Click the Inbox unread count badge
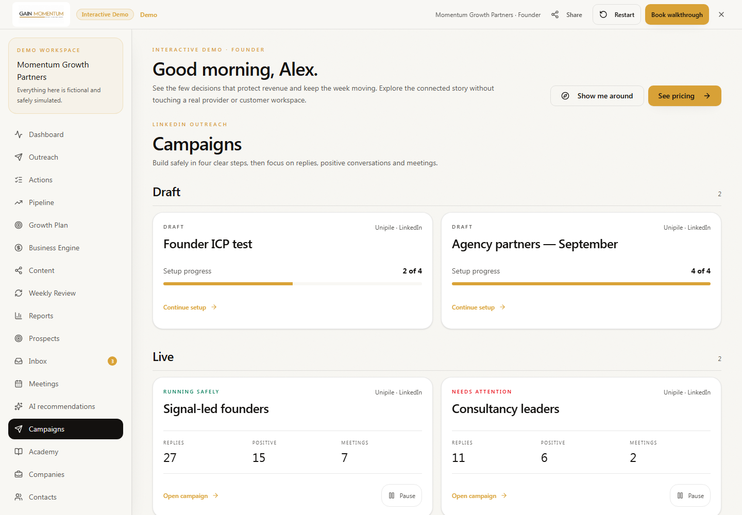This screenshot has width=742, height=515. click(112, 361)
